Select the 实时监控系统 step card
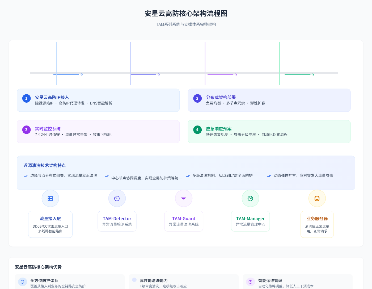 98,132
